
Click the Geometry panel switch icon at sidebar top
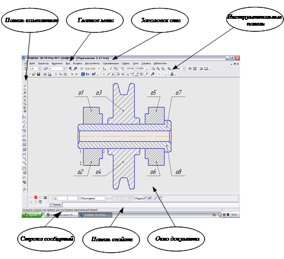(x=25, y=86)
